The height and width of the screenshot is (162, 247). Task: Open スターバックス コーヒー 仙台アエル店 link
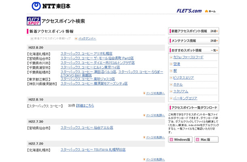point(87,128)
